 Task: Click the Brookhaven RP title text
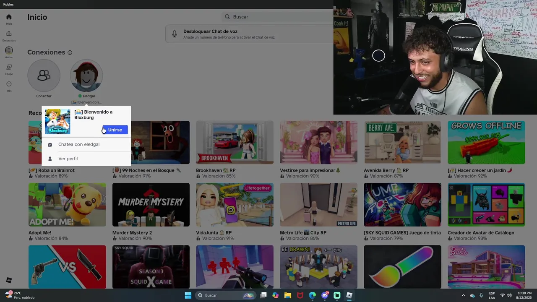216,170
